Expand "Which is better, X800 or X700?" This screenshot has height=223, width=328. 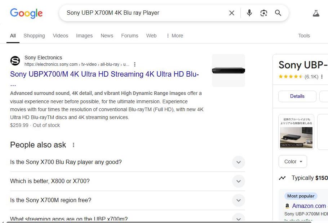point(127,181)
